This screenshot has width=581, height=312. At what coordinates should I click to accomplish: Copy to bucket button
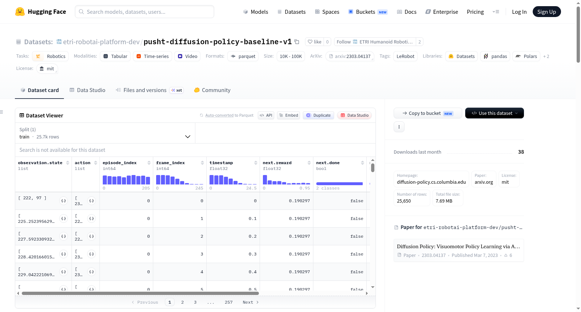click(428, 113)
